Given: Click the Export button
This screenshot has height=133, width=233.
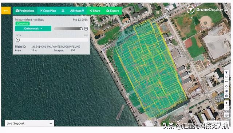Looking at the screenshot, I should click(112, 11).
